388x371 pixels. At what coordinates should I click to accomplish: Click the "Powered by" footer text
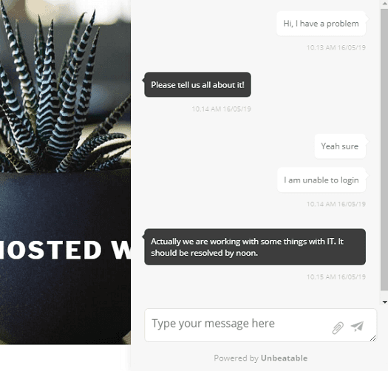pos(236,358)
